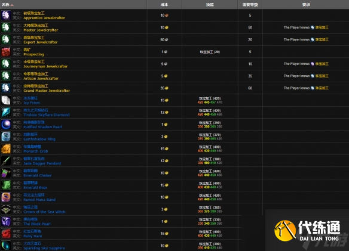Sort by the cost column header
Screen dimensions: 349x251
click(x=164, y=4)
